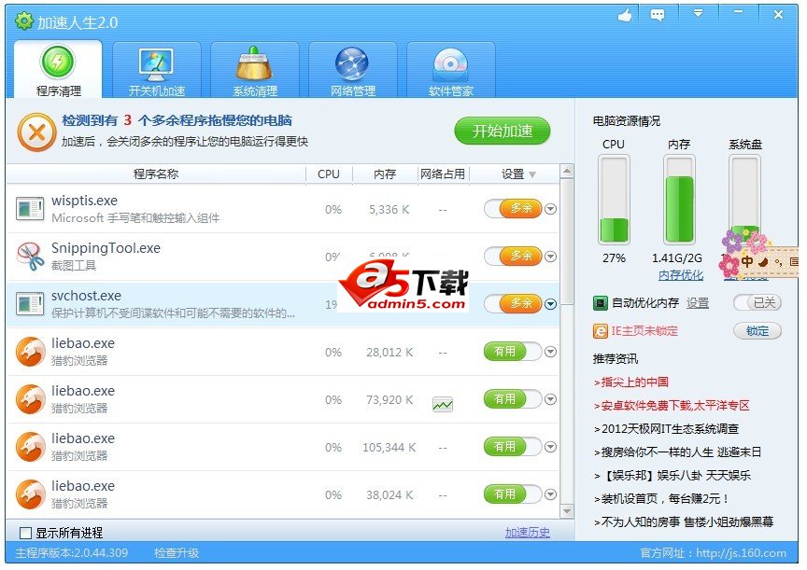Open news link 2012天极网IT生态系统调查
The image size is (807, 570).
[670, 428]
